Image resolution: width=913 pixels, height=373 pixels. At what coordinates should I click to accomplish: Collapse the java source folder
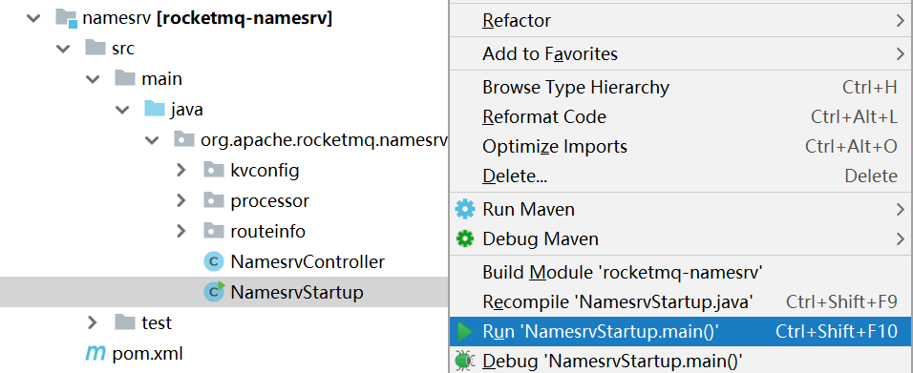point(122,110)
